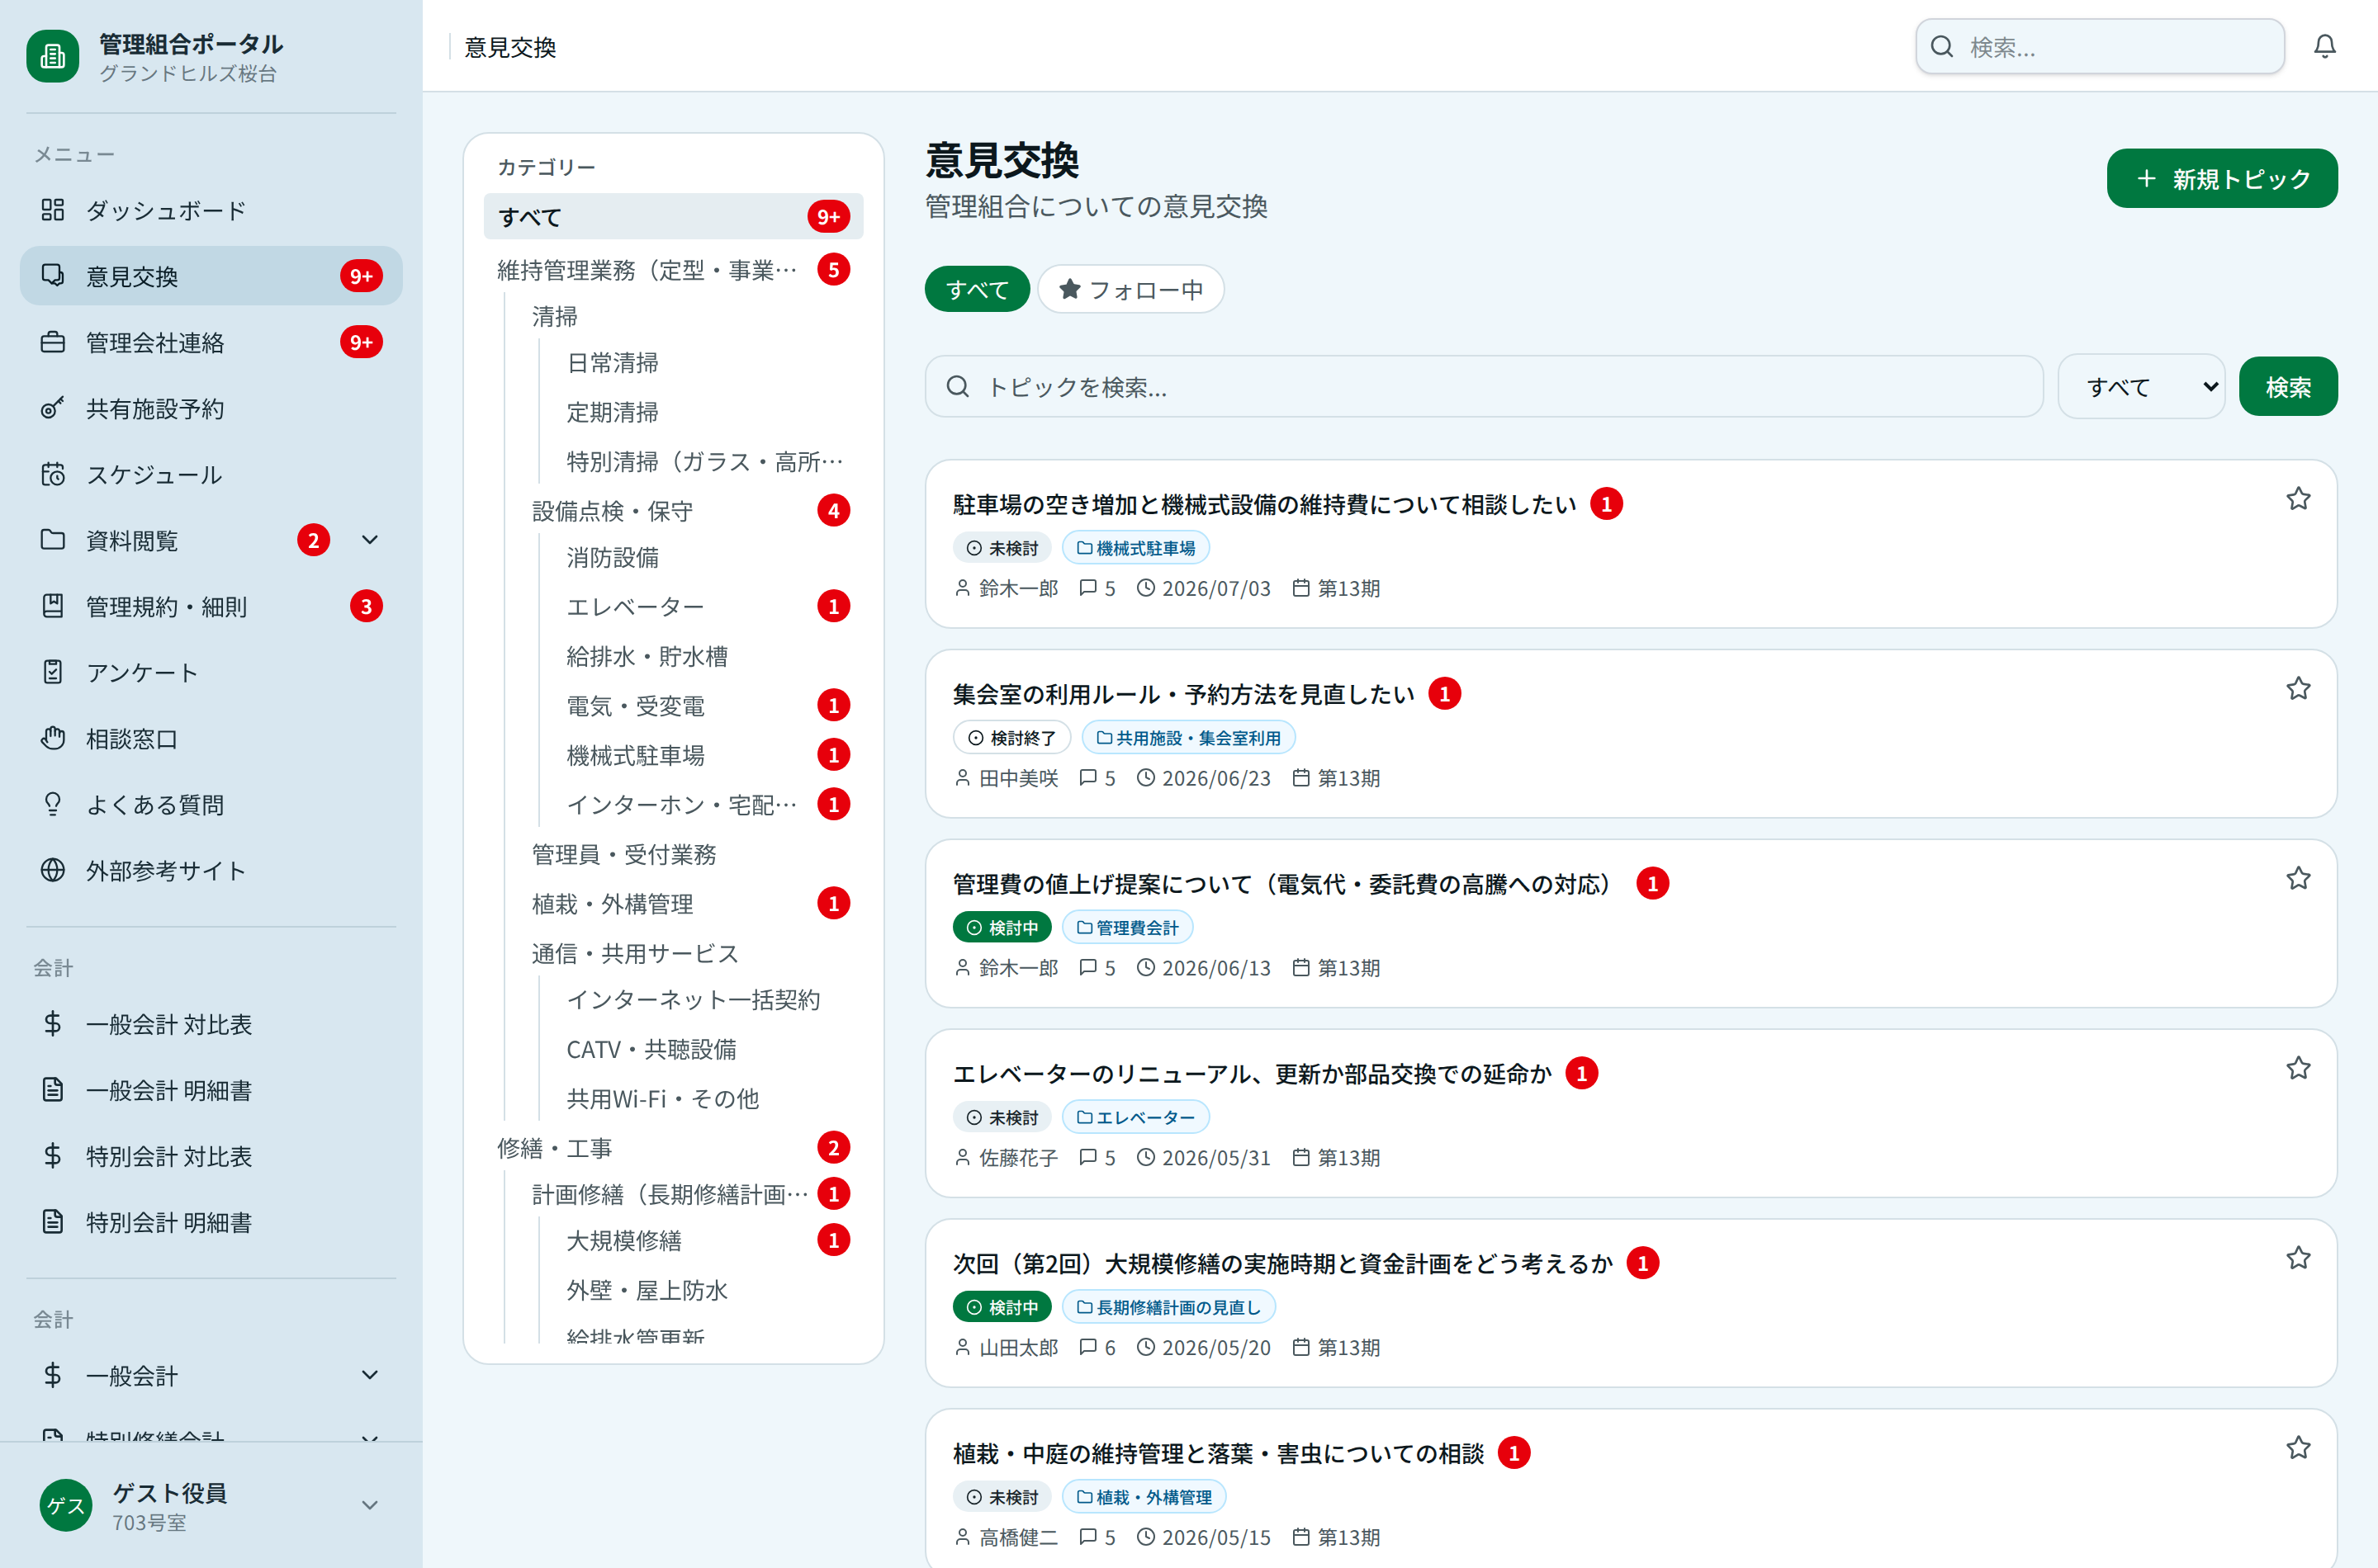Screen dimensions: 2378x1568
Task: Click the 相談窓口 hand icon
Action: pyautogui.click(x=53, y=738)
